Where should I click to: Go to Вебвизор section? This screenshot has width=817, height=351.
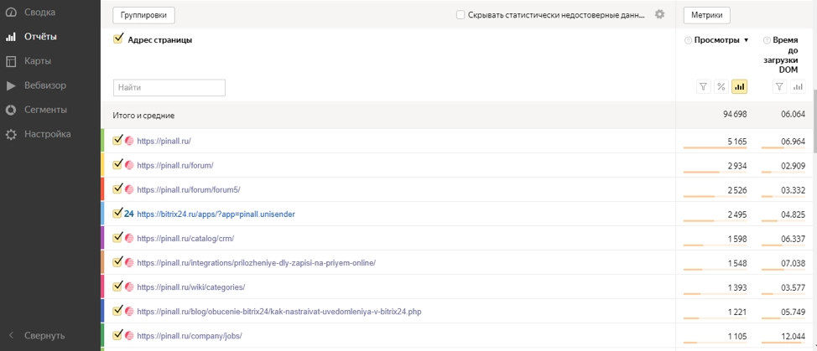tap(44, 85)
